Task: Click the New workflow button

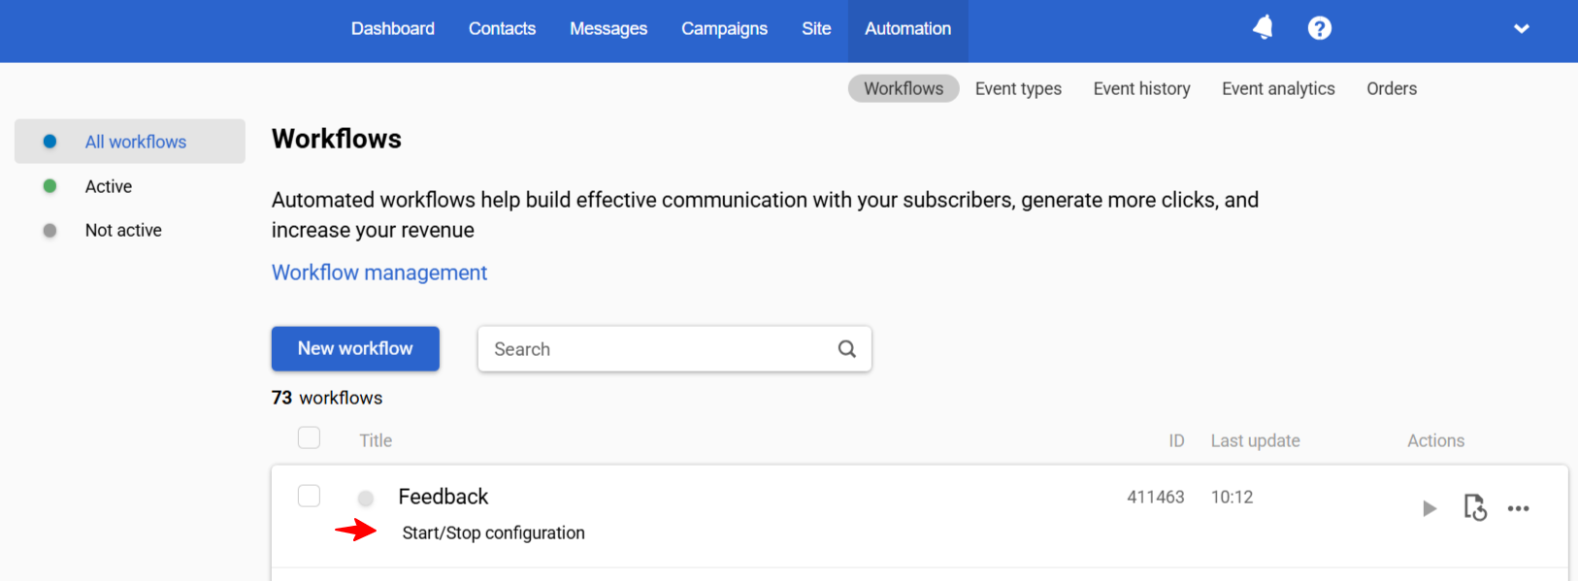Action: click(x=355, y=348)
